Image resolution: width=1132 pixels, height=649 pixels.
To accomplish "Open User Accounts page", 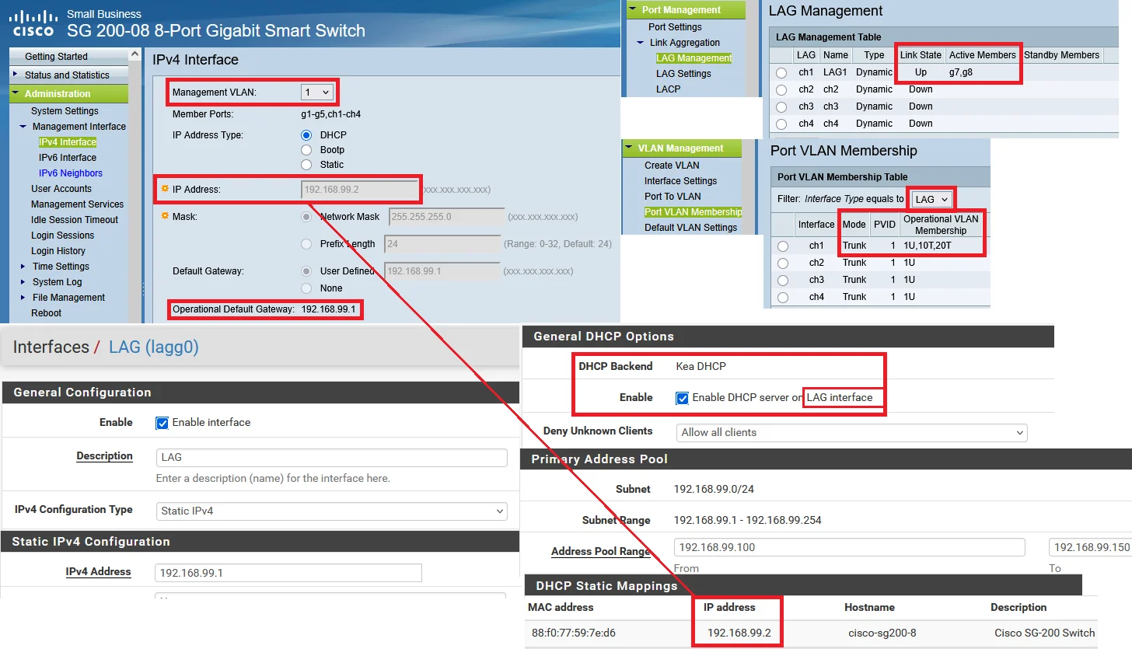I will pos(61,189).
